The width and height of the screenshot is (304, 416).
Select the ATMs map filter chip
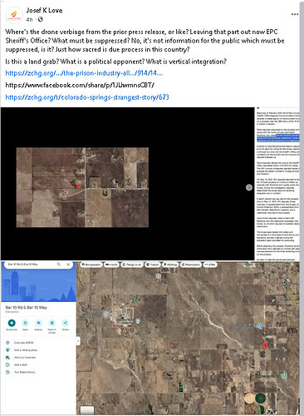click(x=210, y=265)
